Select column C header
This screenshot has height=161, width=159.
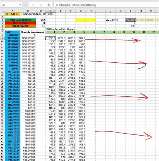coord(41,11)
